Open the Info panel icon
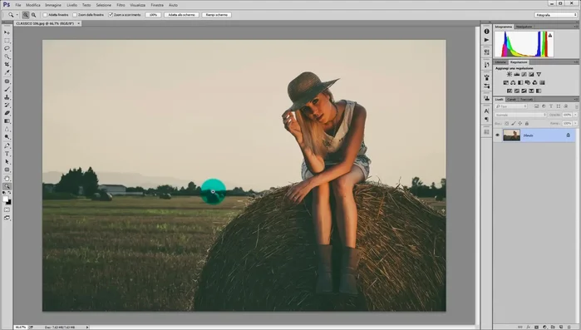Screen dimensions: 581x330 coord(486,32)
